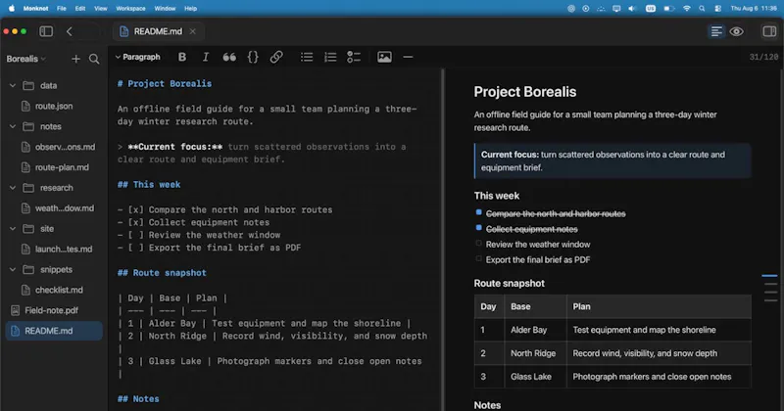
Task: Open the Borealis workspace dropdown
Action: pos(26,59)
